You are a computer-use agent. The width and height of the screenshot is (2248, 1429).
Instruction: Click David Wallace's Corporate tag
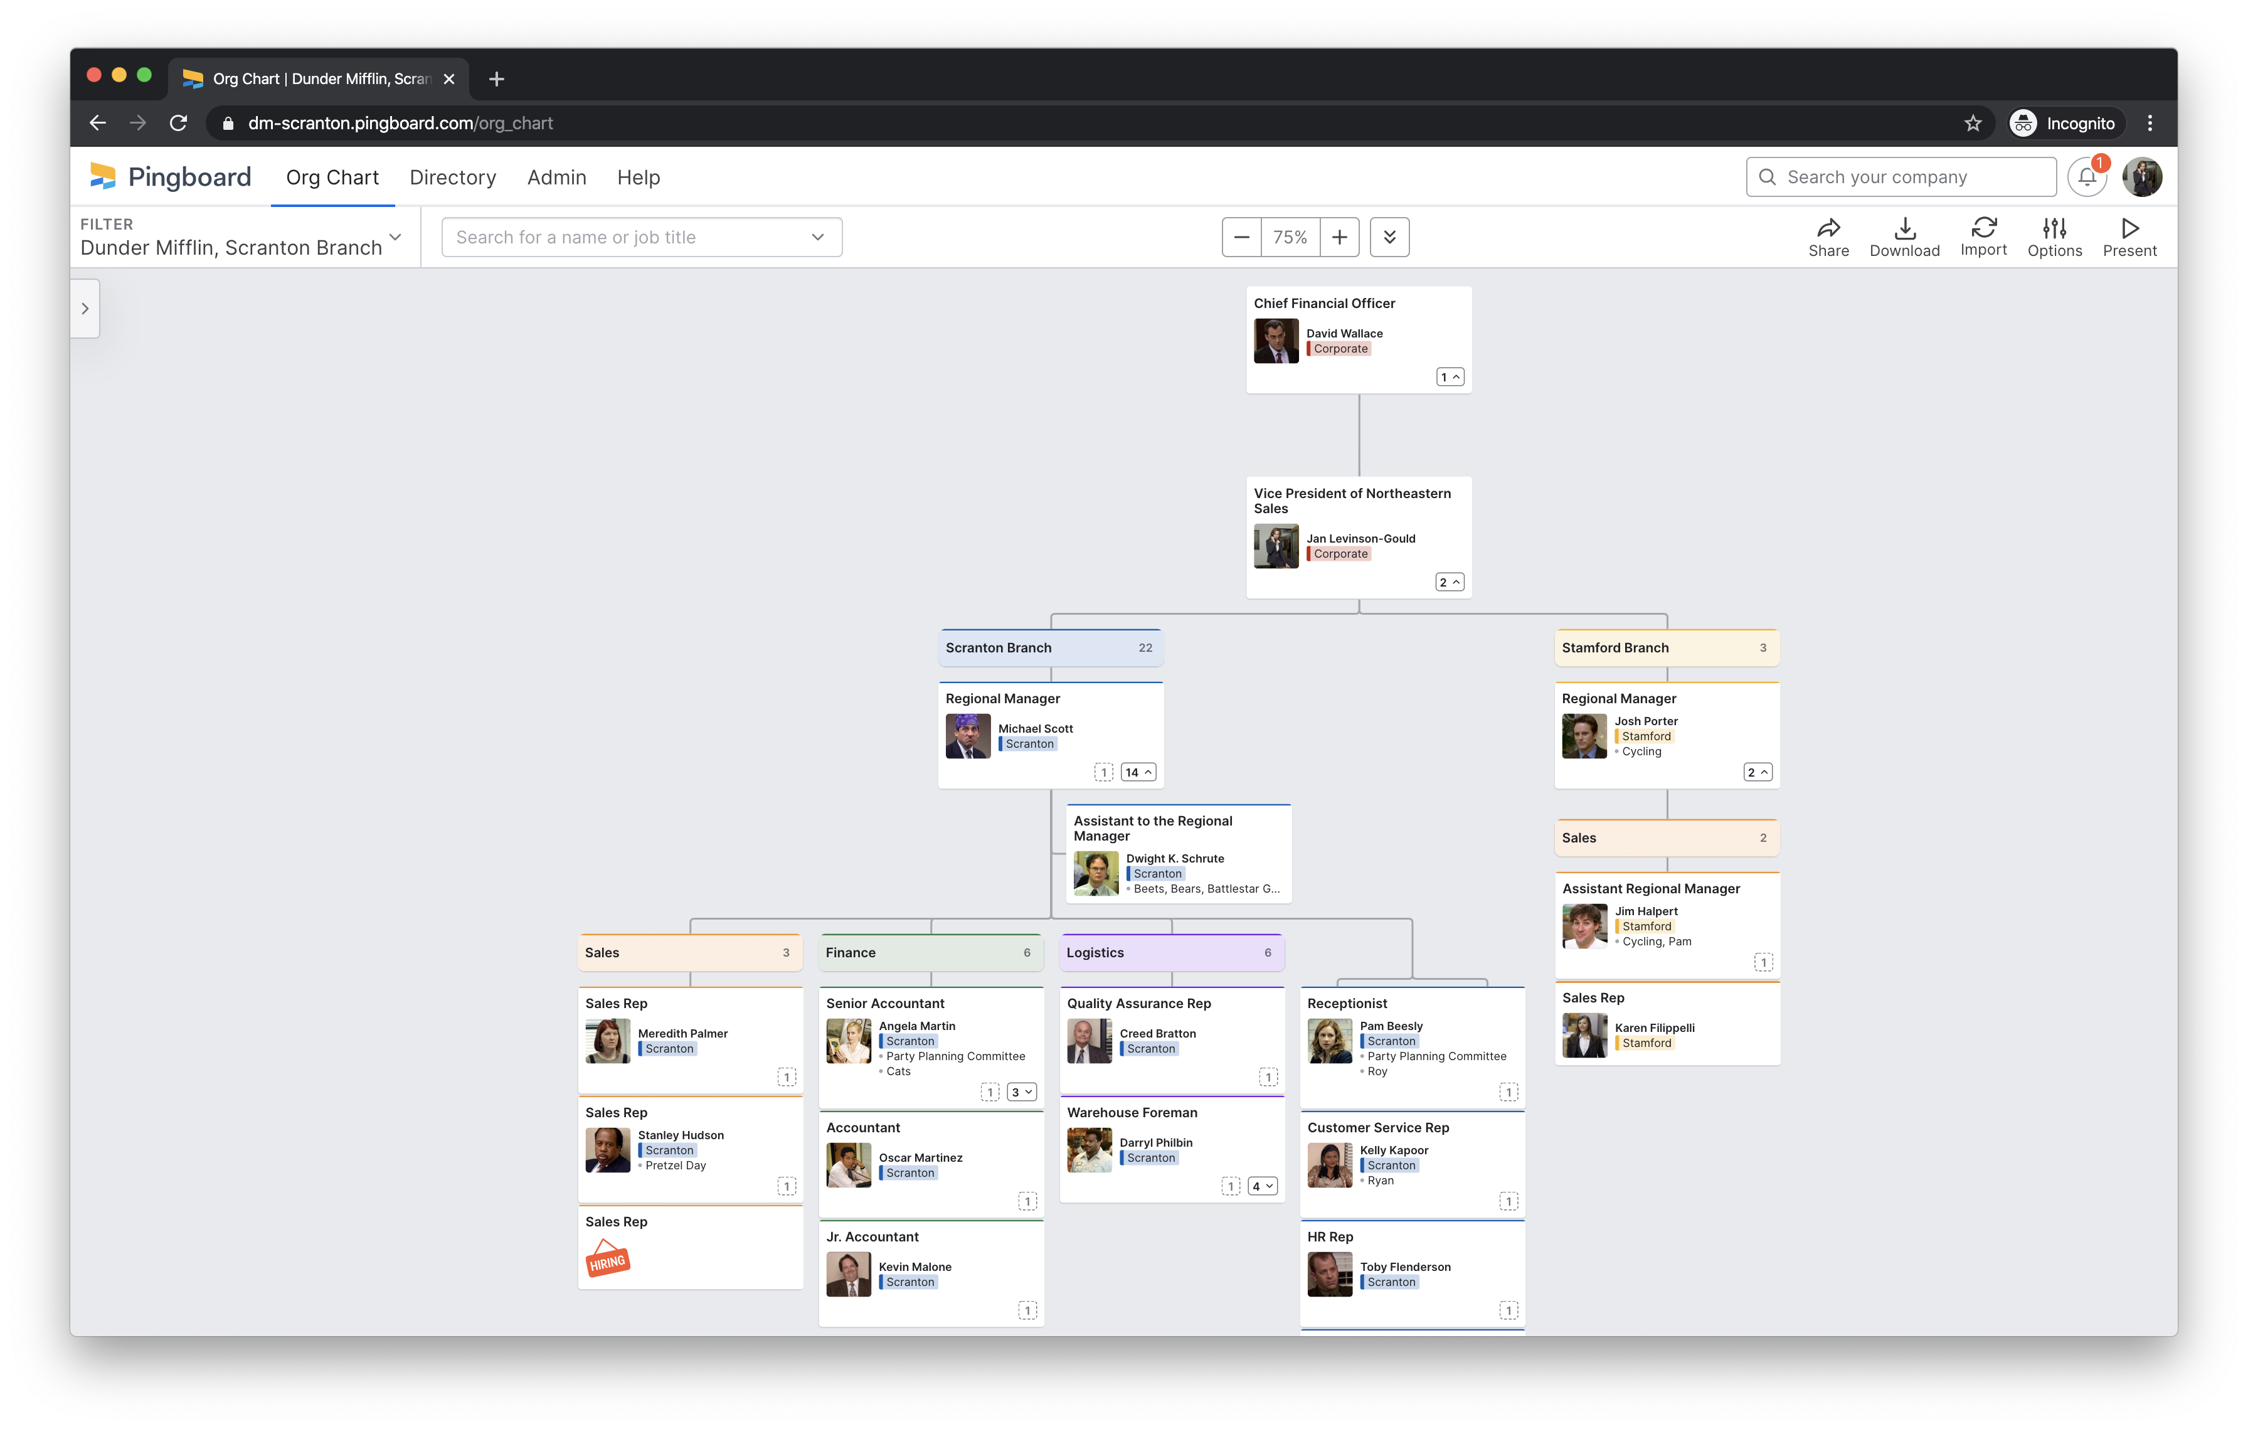[1339, 349]
